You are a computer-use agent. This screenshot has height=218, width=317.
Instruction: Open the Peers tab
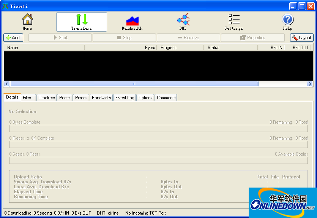click(x=65, y=98)
